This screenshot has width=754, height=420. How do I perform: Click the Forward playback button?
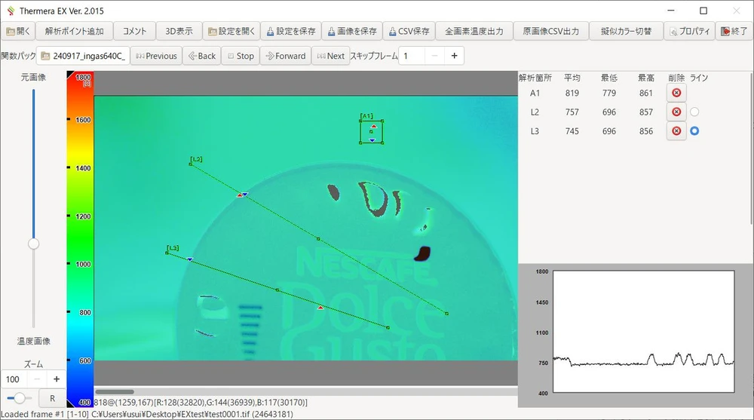click(285, 56)
